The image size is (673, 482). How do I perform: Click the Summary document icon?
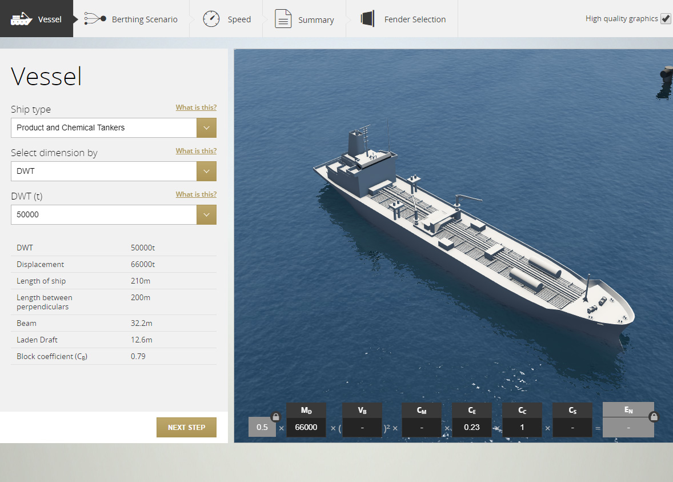pos(283,19)
